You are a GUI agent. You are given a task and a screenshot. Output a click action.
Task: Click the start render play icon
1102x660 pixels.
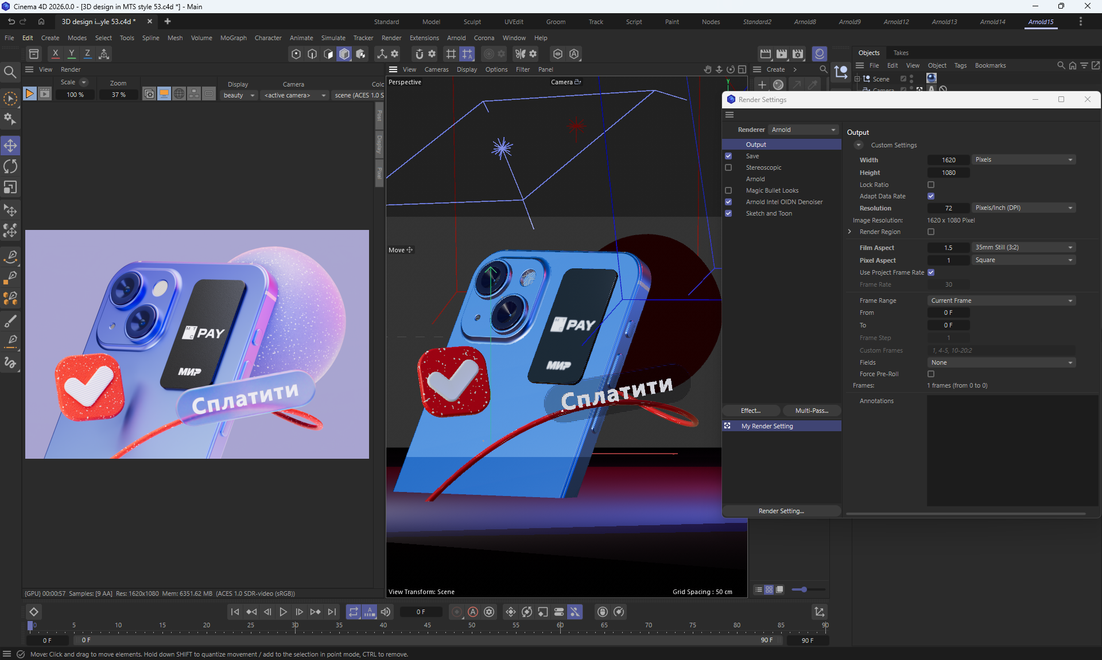click(x=29, y=93)
